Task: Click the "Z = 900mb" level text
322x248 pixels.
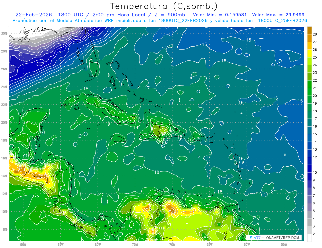Action: click(x=169, y=15)
